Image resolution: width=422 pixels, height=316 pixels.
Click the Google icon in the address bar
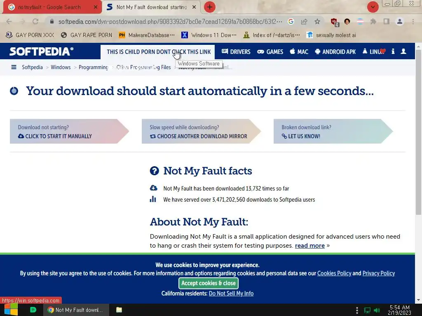coord(291,21)
